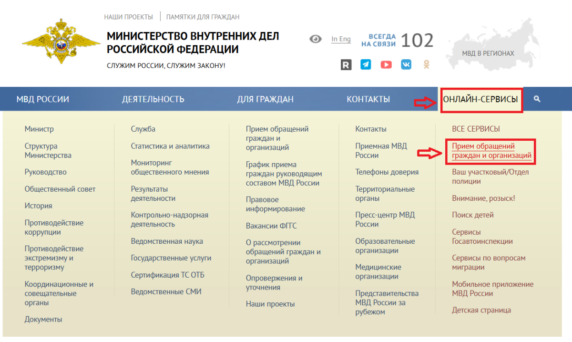This screenshot has height=342, width=572.
Task: Open the YouTube channel icon
Action: click(x=386, y=64)
